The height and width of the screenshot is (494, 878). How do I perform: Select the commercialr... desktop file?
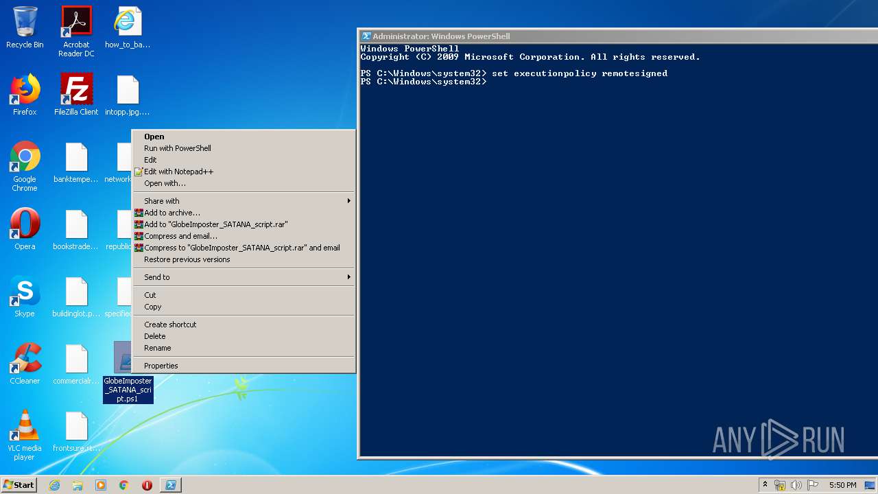[76, 364]
